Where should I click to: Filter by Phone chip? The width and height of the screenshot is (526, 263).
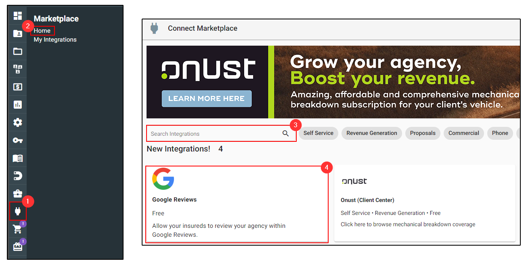tap(500, 133)
